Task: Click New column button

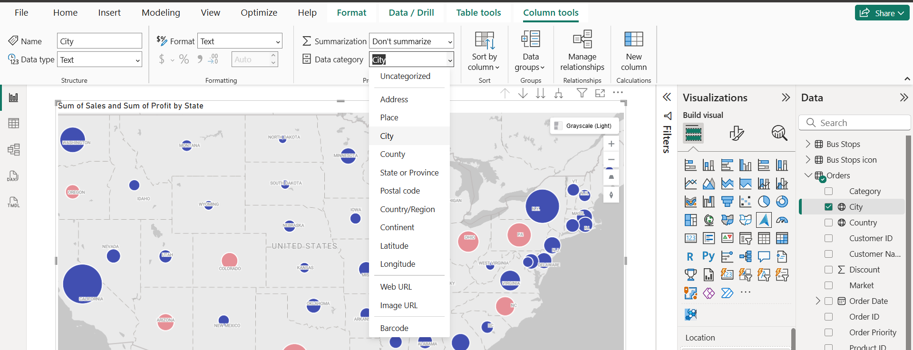Action: click(x=633, y=51)
